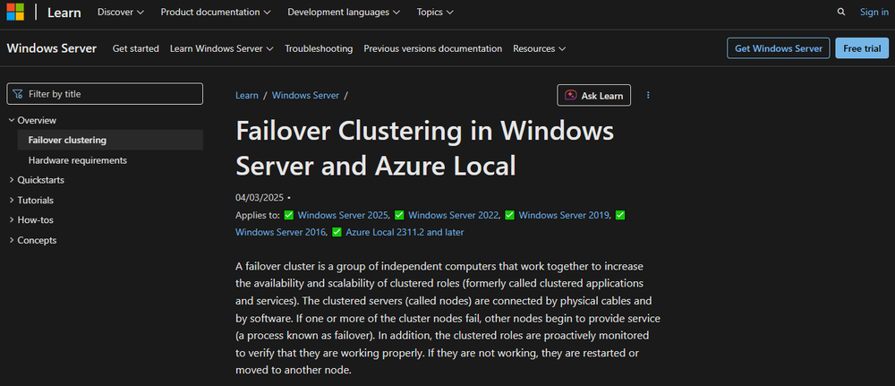Click the Windows Server product title
This screenshot has width=895, height=386.
pos(52,48)
